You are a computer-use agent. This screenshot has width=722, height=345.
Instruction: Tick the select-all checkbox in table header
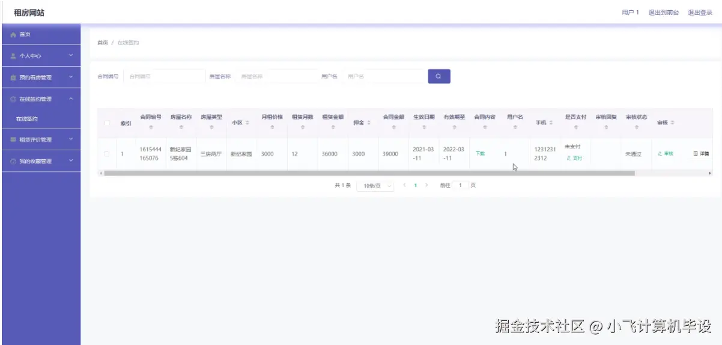coord(107,123)
